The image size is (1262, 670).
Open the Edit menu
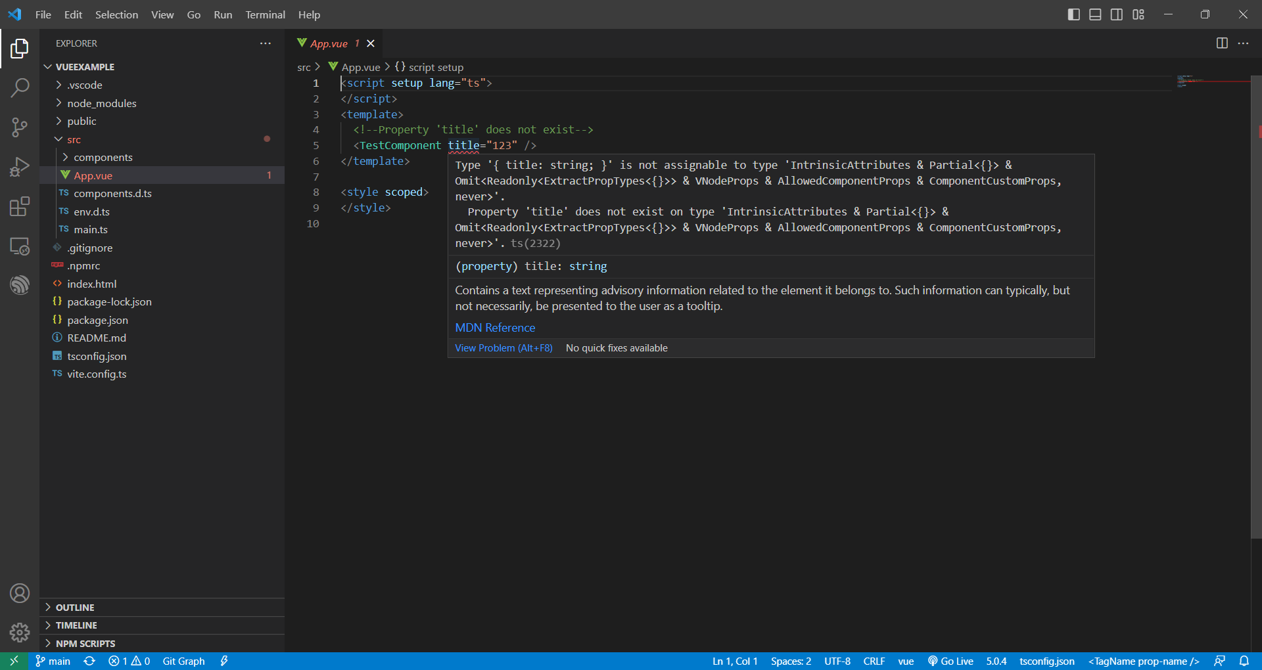(73, 14)
